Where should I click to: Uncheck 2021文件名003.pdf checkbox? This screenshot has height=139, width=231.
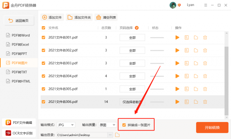pos(43,63)
